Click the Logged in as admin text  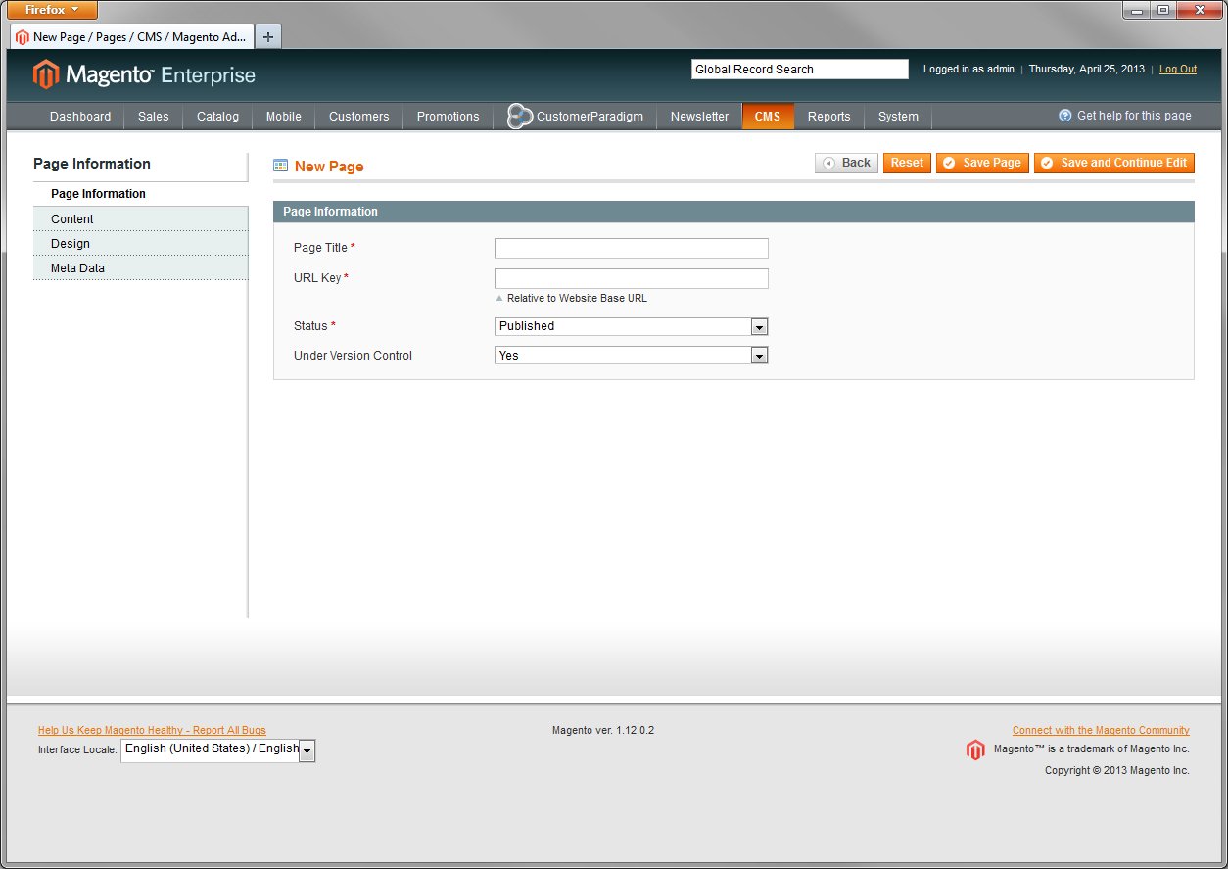968,70
